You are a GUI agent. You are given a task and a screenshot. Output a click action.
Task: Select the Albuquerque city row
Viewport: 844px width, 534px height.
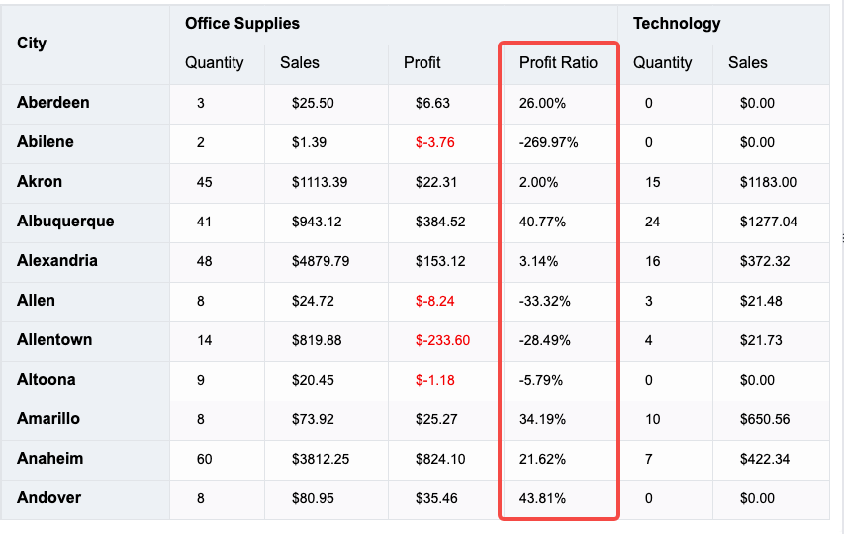pos(65,222)
